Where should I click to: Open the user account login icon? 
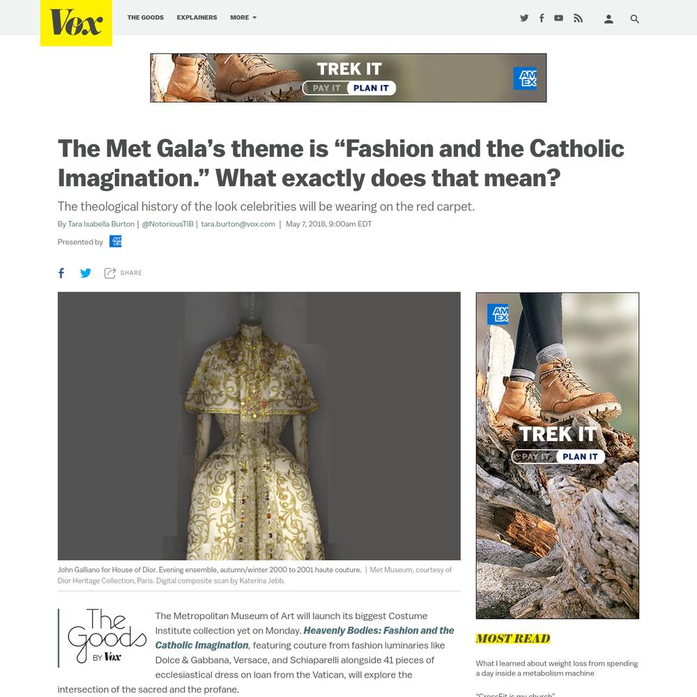[608, 19]
